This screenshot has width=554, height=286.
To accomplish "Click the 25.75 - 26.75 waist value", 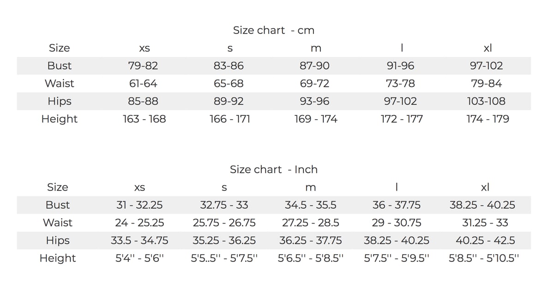I will point(224,223).
